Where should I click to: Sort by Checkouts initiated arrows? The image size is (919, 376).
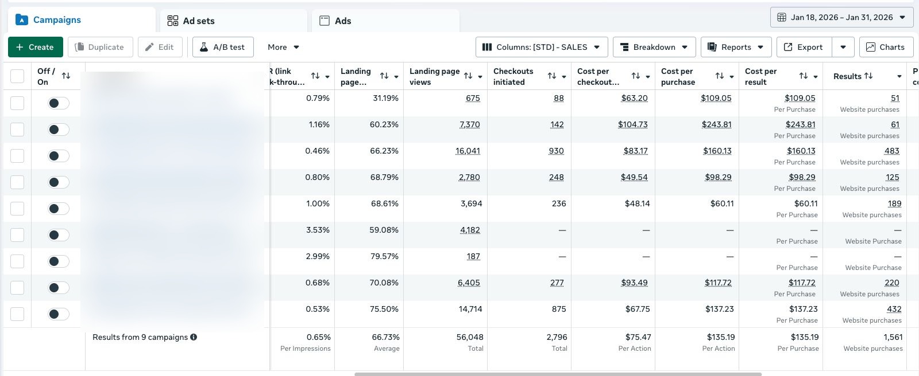(x=552, y=76)
